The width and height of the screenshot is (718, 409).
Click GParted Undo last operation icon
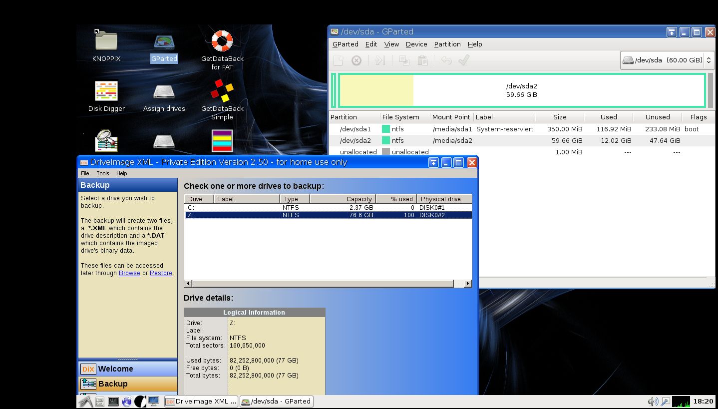(446, 60)
